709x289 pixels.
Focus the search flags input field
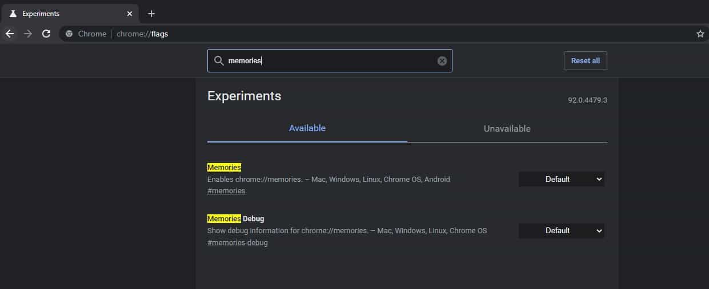(331, 61)
